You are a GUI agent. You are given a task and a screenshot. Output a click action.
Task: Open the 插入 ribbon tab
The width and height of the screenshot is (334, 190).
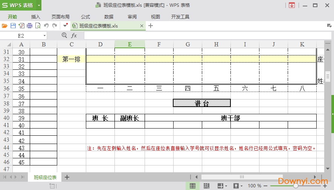coord(36,17)
